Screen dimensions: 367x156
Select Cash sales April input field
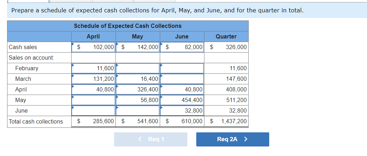(94, 47)
